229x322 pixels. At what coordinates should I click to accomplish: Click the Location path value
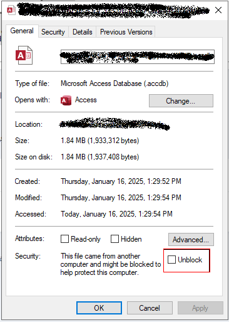(x=114, y=124)
